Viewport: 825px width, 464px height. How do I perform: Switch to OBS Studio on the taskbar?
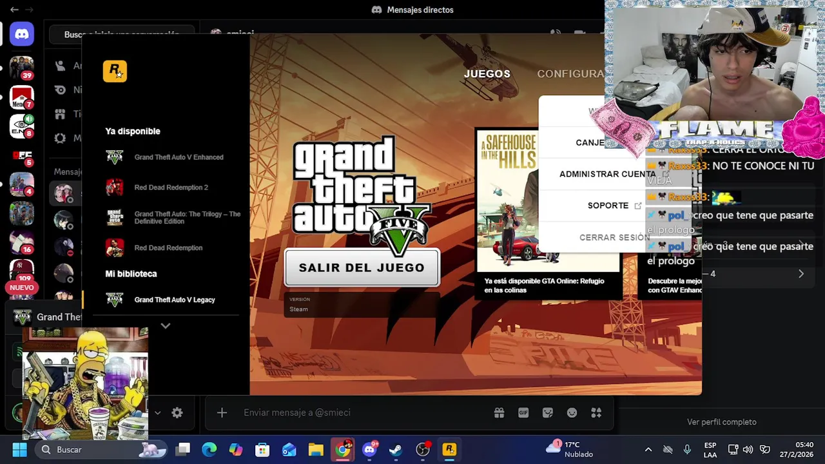pos(423,450)
